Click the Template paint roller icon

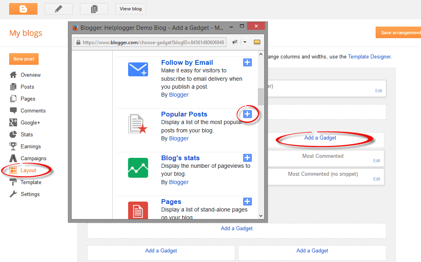(x=13, y=182)
